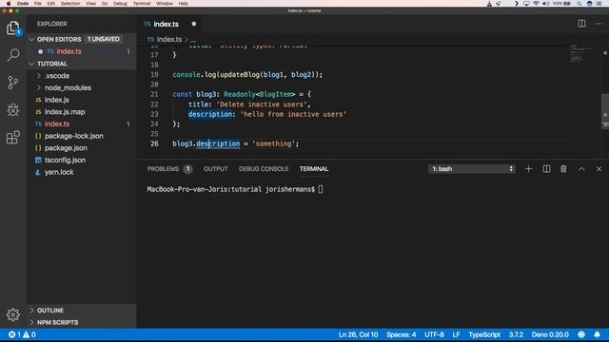Image resolution: width=609 pixels, height=342 pixels.
Task: Click Ln 26, Col 10 in status bar
Action: [358, 334]
